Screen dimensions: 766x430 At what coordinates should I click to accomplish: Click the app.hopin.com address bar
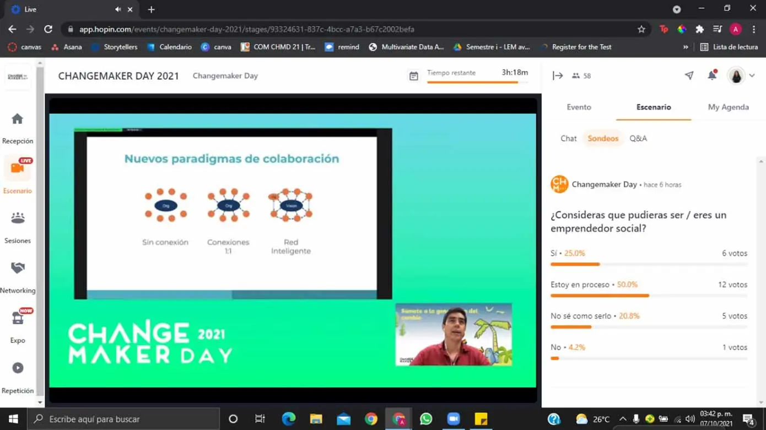point(355,29)
